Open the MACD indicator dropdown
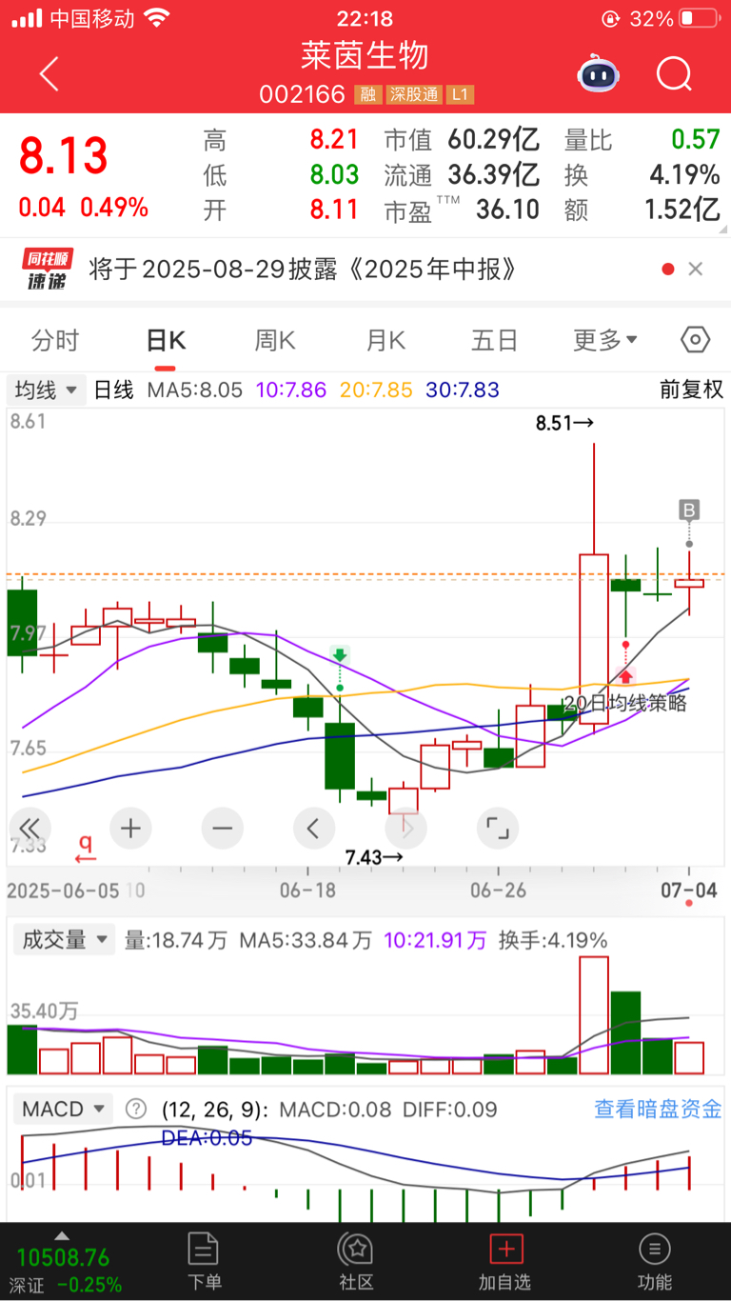The height and width of the screenshot is (1301, 731). [63, 1110]
